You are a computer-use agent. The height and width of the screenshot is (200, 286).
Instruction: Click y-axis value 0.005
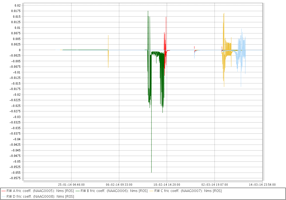coord(17,39)
